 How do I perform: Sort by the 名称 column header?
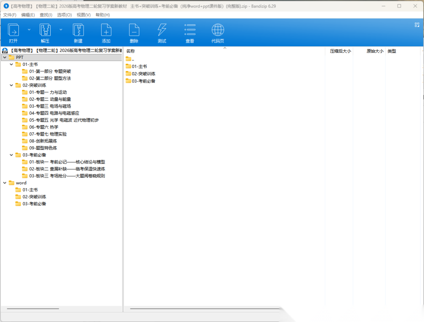click(130, 51)
